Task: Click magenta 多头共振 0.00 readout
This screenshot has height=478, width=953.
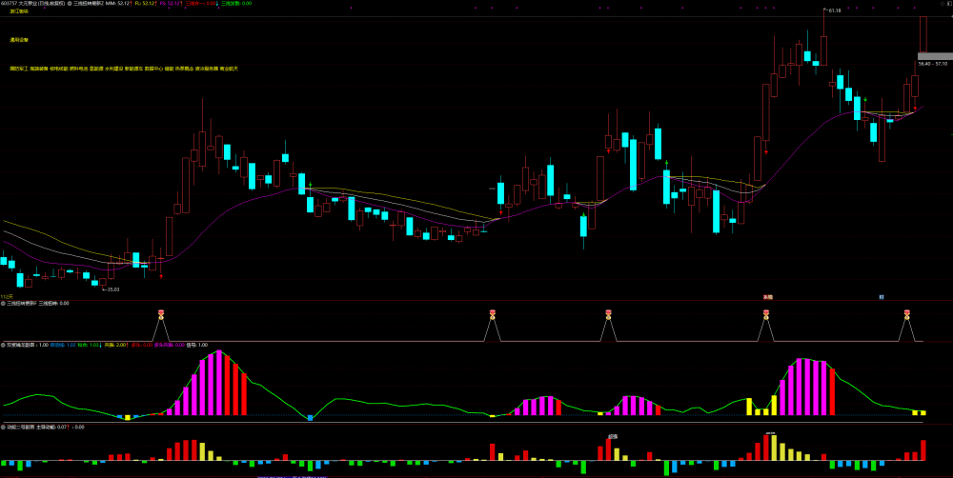Action: tap(169, 345)
